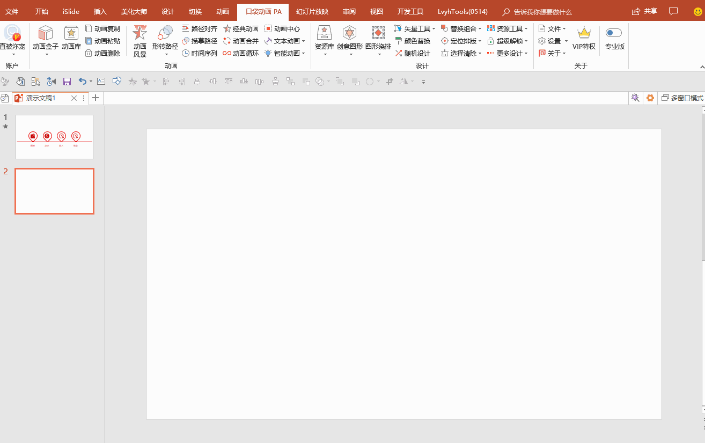Click the save icon in quick toolbar

click(x=67, y=82)
